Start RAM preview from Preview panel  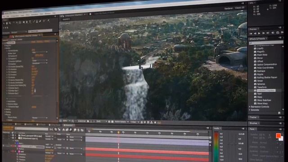click(x=282, y=32)
